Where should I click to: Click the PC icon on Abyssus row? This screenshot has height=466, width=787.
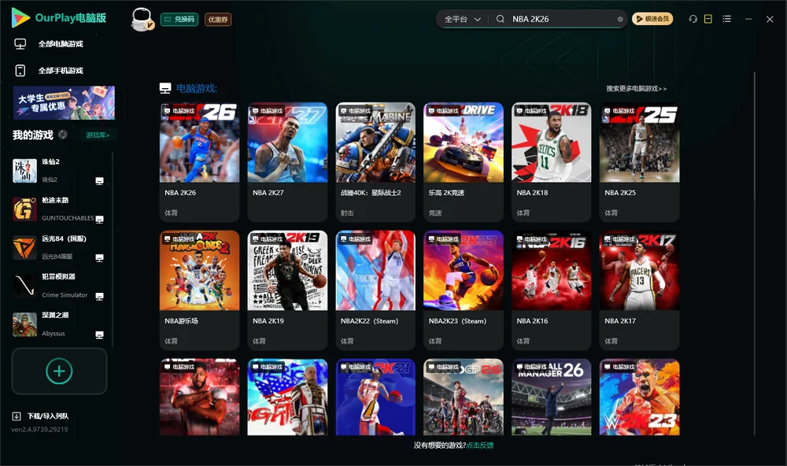(x=99, y=335)
